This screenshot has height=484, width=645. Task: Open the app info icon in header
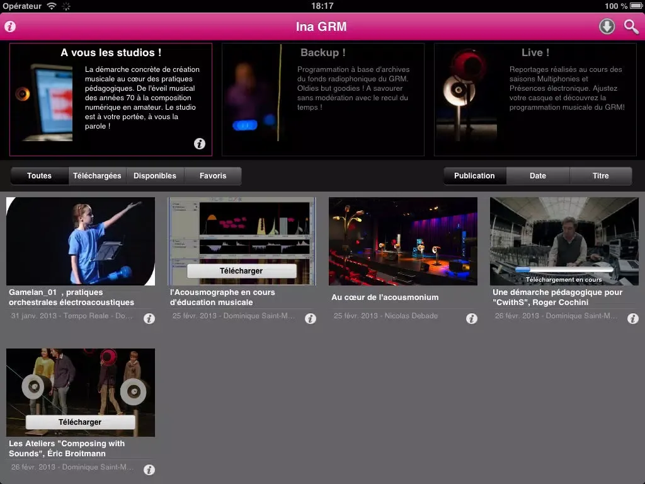(x=10, y=26)
